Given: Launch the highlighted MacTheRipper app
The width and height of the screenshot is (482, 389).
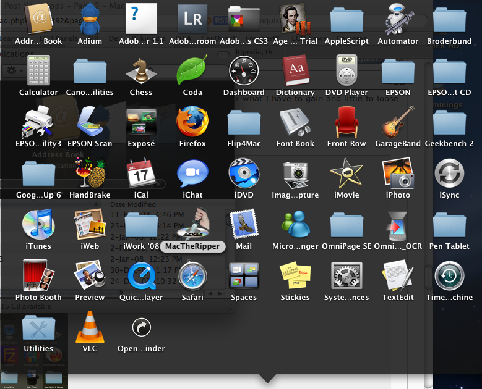Looking at the screenshot, I should click(x=192, y=224).
